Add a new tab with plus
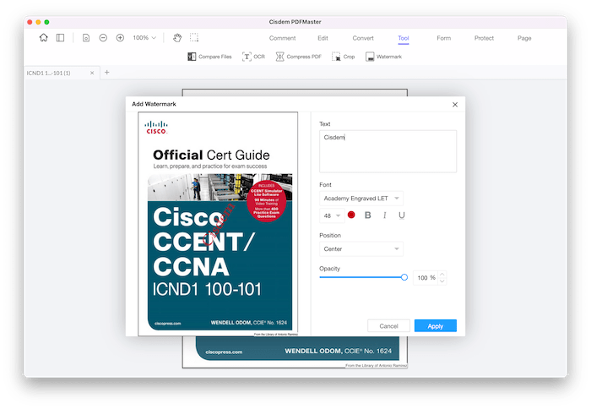The height and width of the screenshot is (409, 591). [x=107, y=72]
